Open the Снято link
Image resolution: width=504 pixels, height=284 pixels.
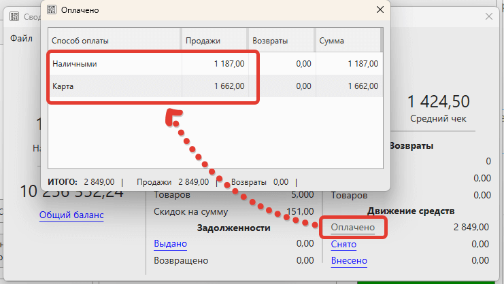click(x=343, y=245)
